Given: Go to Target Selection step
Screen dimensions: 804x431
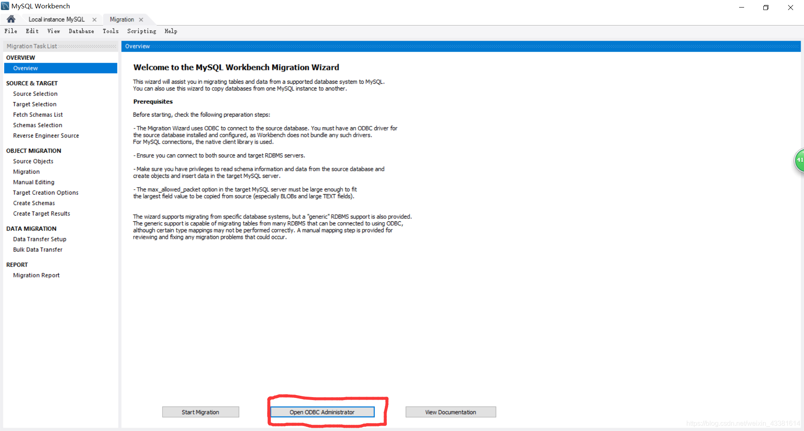Looking at the screenshot, I should [35, 104].
